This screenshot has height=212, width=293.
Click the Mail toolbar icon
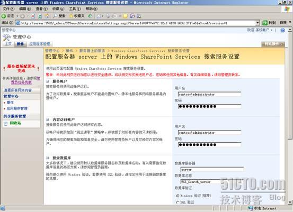(x=99, y=16)
